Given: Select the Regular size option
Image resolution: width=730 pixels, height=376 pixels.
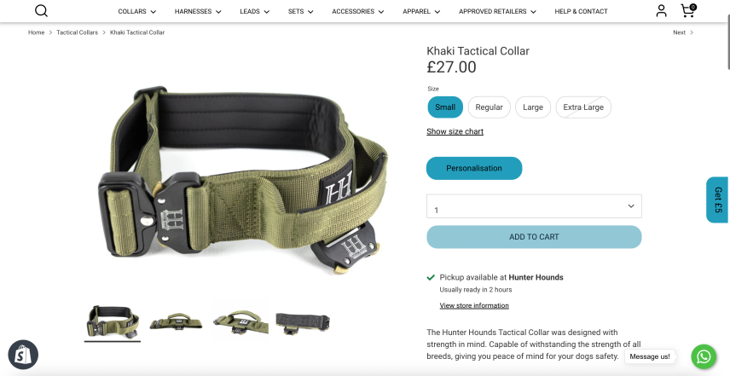Looking at the screenshot, I should pos(489,107).
